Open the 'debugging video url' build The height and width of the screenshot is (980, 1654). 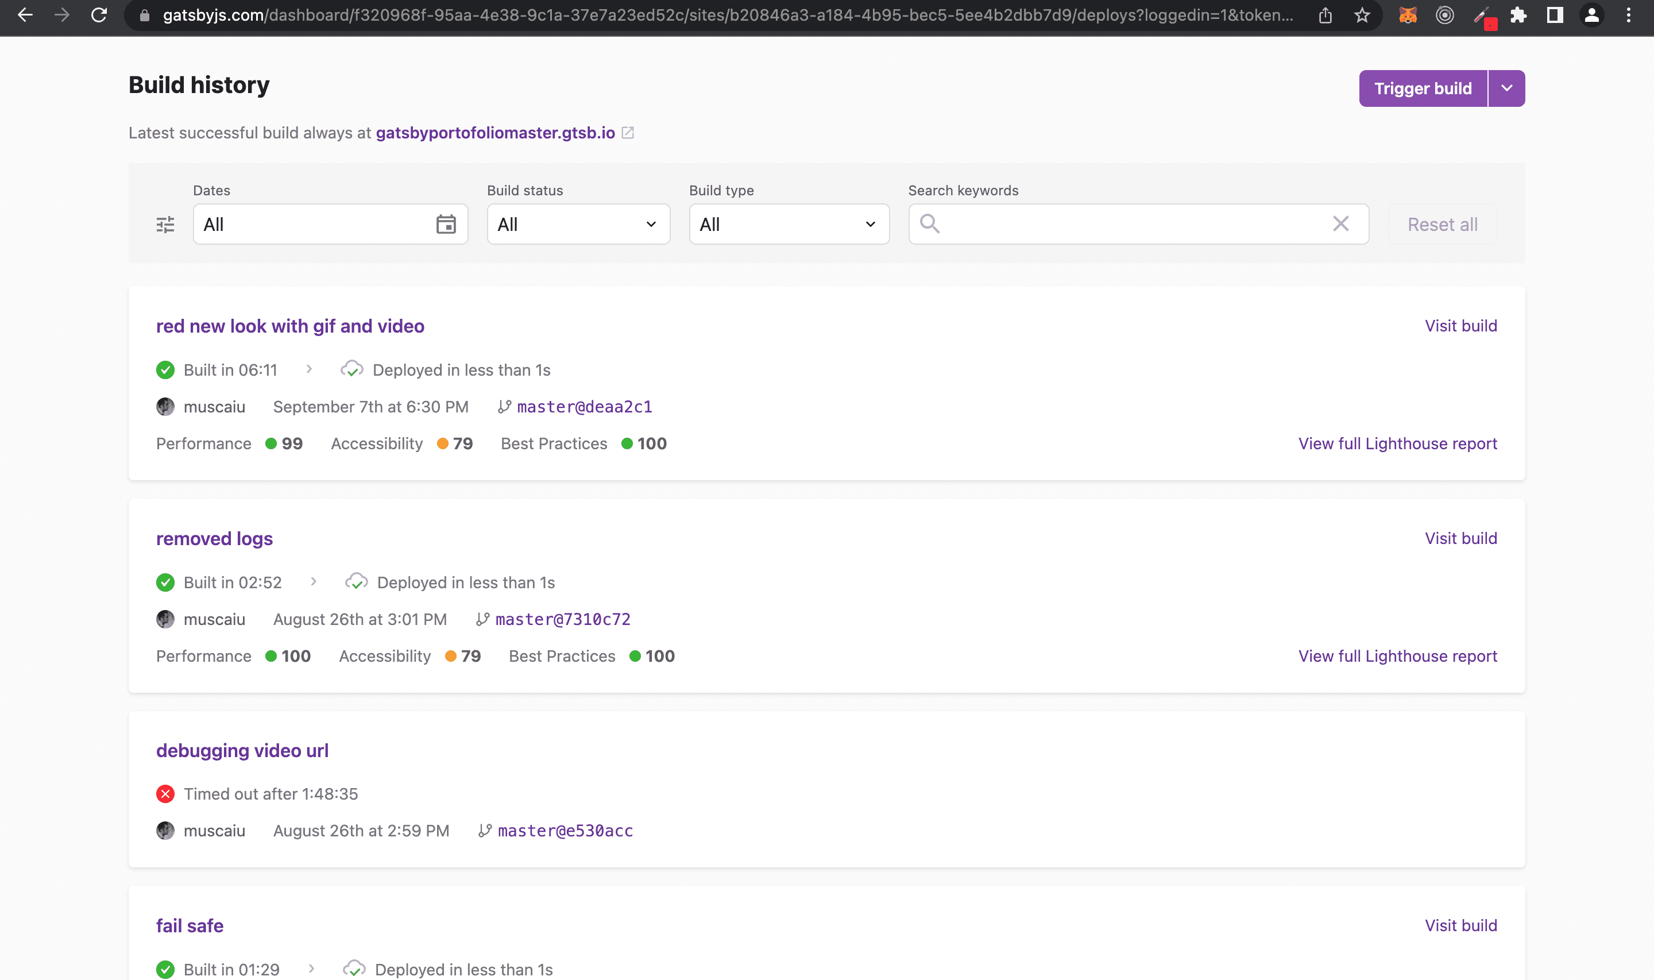click(242, 751)
